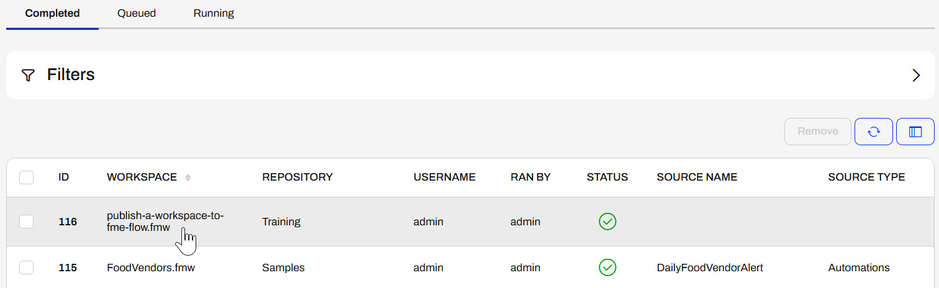Click the refresh jobs icon button

[x=873, y=132]
